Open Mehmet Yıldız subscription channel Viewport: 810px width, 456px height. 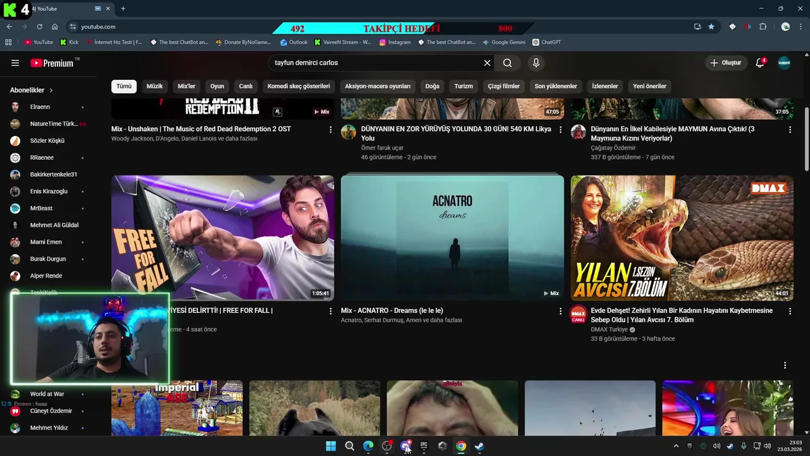coord(47,427)
